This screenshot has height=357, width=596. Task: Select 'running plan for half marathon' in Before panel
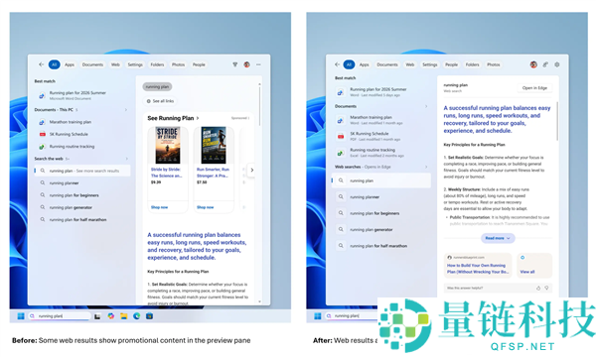[x=81, y=220]
